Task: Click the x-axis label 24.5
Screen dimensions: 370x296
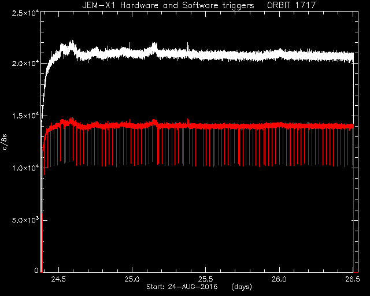Action: (x=58, y=279)
